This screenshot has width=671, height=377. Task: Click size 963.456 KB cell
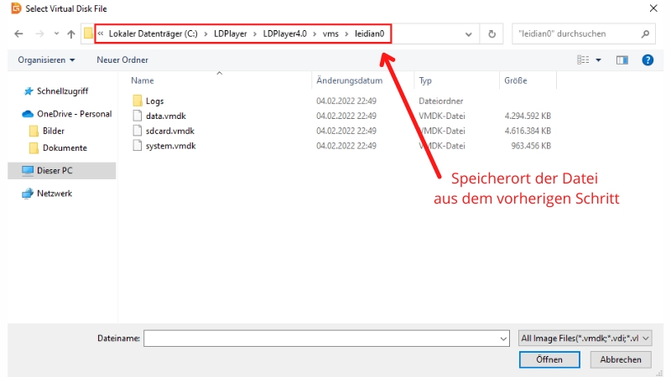[531, 146]
